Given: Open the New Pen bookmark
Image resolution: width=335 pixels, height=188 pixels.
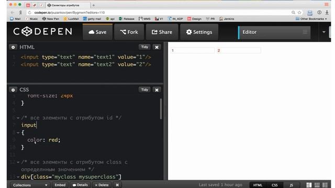Looking at the screenshot, I should tap(51, 19).
